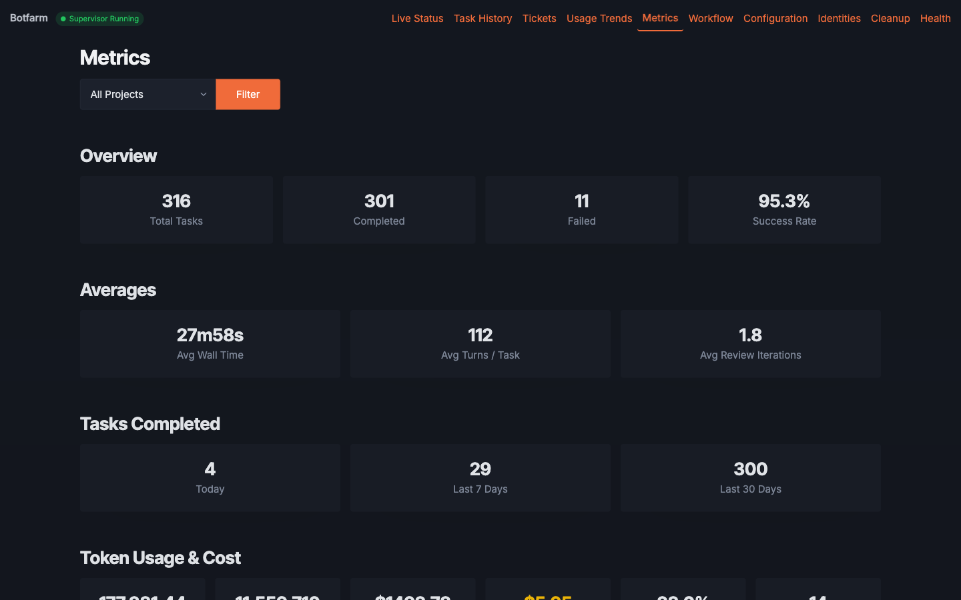Expand the project selector menu
Screen dimensions: 961x600
click(147, 94)
